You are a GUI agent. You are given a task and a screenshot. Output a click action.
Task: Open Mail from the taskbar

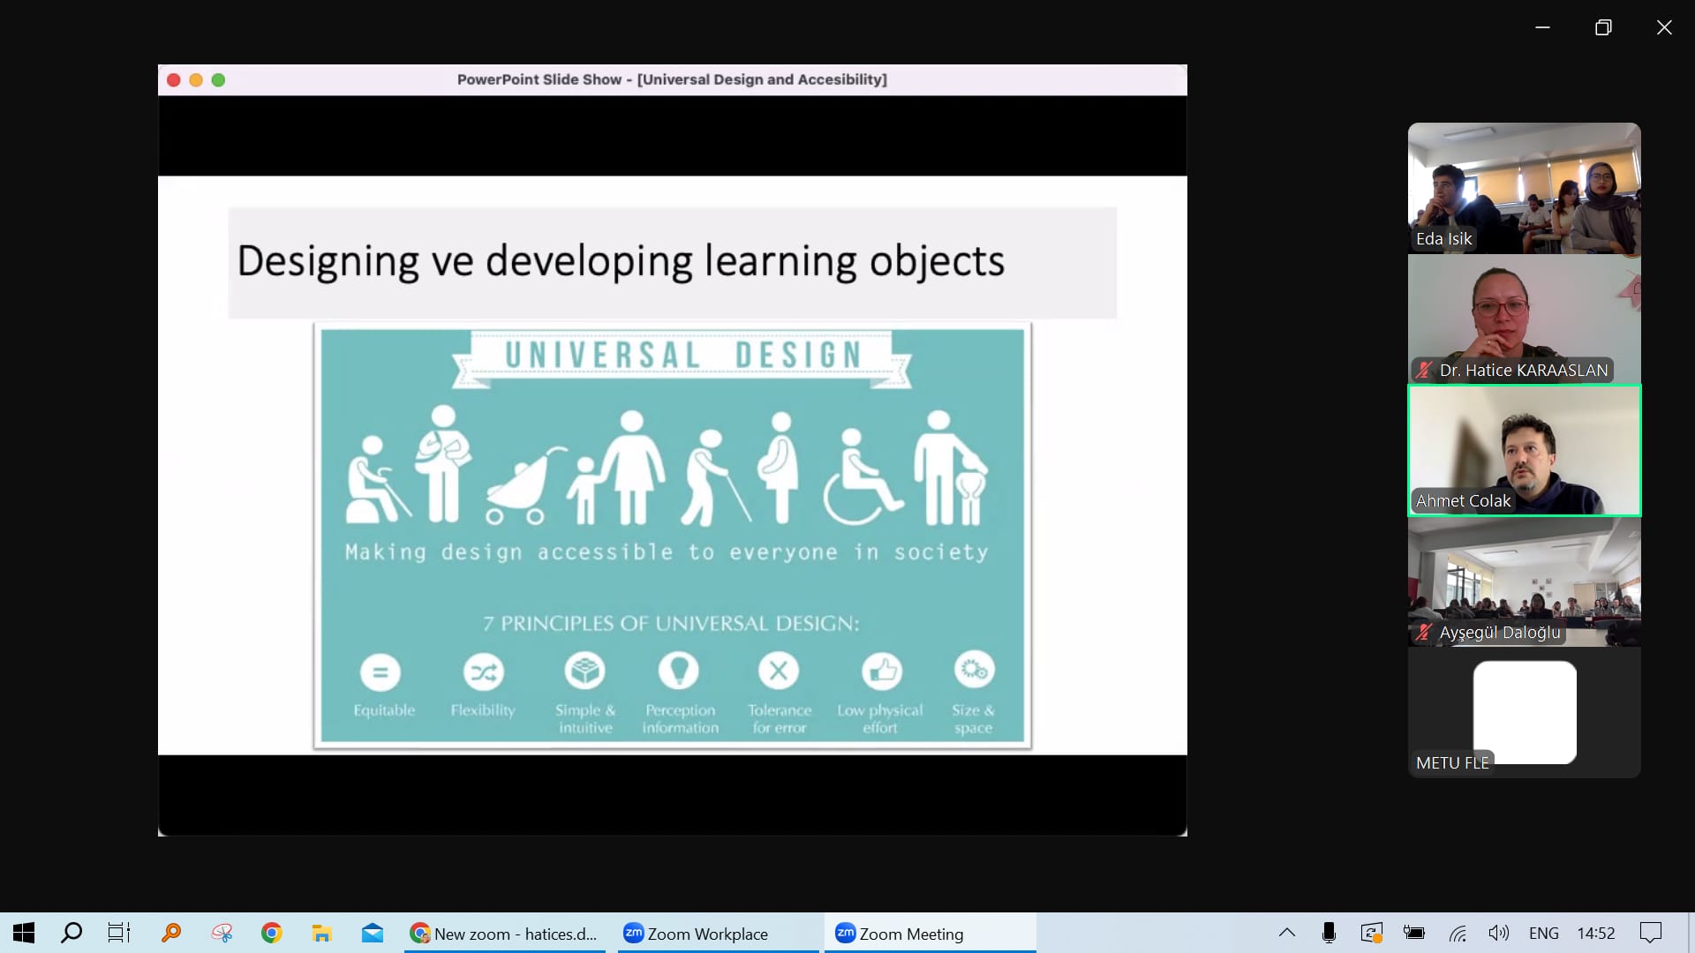pyautogui.click(x=373, y=933)
